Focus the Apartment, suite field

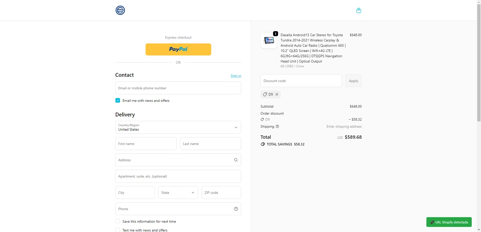coord(178,176)
